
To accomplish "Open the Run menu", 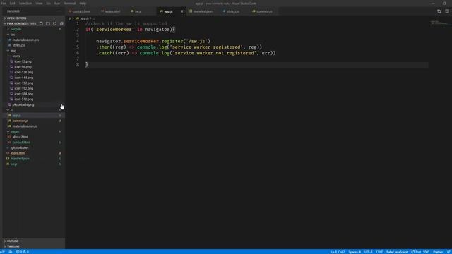I will [x=57, y=4].
